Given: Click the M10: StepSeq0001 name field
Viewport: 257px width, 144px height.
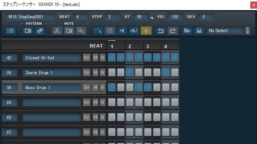Looking at the screenshot, I should (x=30, y=17).
